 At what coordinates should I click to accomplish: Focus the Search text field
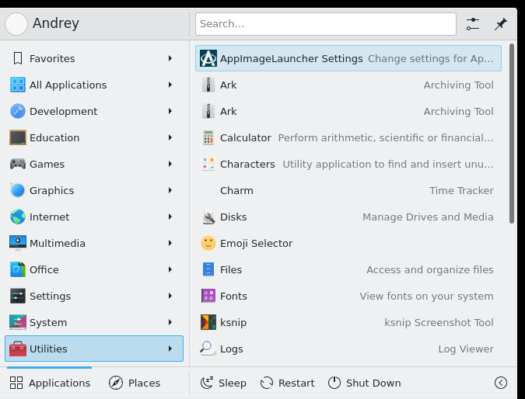click(326, 24)
